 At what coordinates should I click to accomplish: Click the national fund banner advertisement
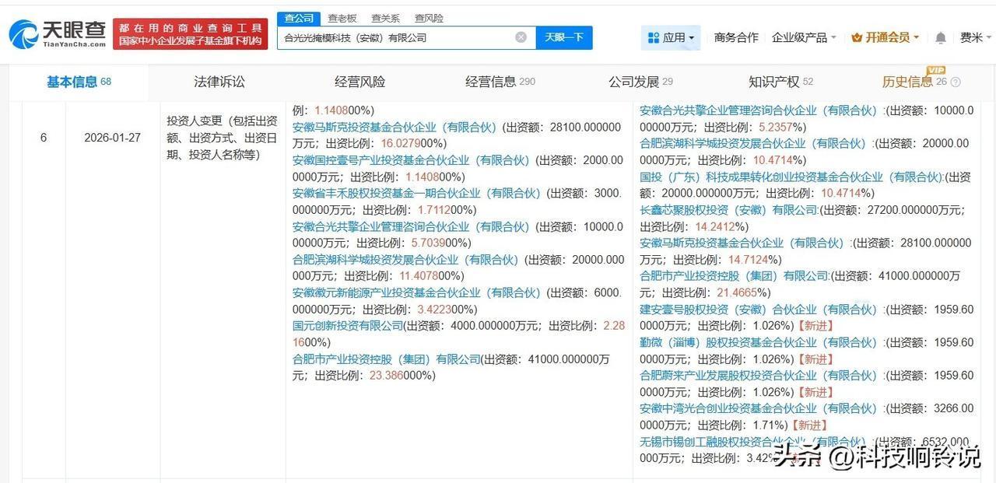click(191, 34)
